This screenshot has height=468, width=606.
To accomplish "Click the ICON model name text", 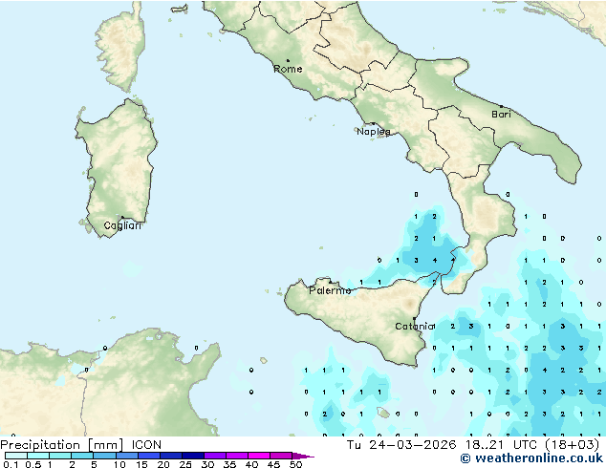I will pyautogui.click(x=146, y=445).
